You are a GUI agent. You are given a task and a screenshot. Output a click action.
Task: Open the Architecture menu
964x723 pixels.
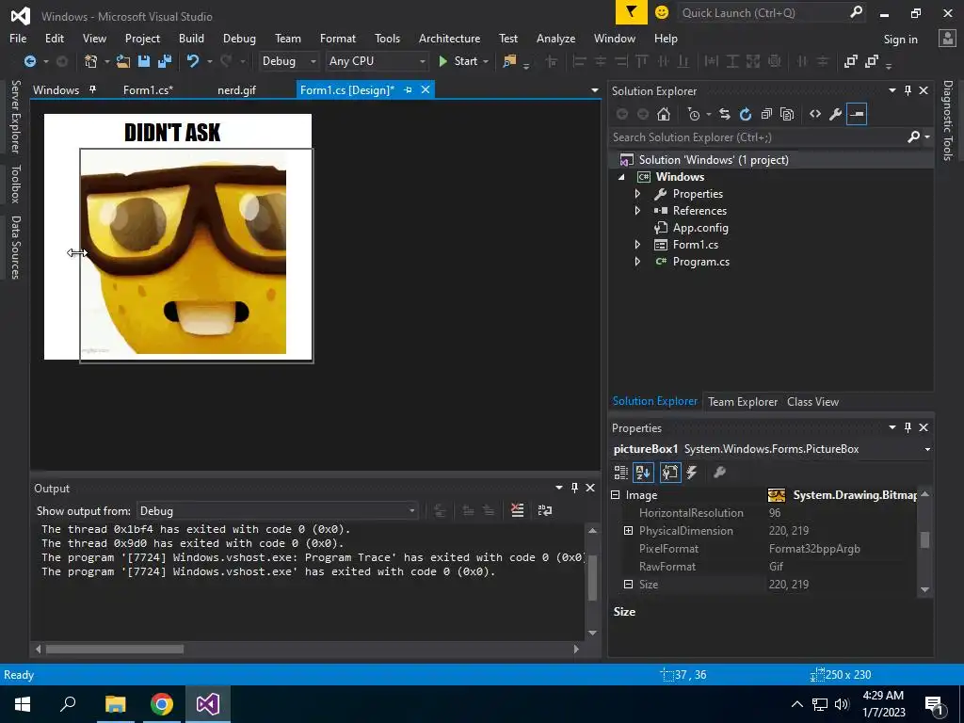pyautogui.click(x=449, y=38)
